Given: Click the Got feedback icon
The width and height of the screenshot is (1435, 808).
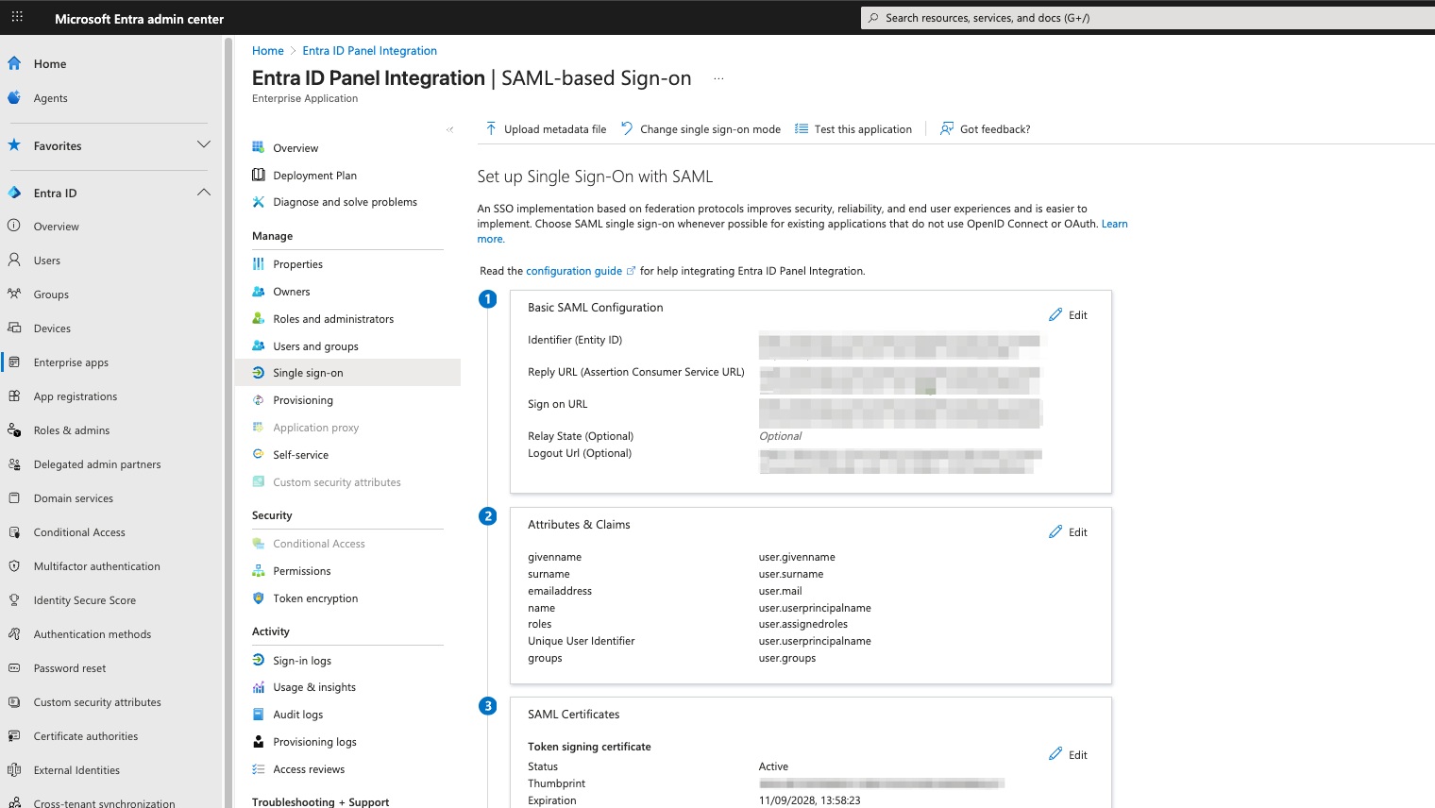Looking at the screenshot, I should click(946, 129).
